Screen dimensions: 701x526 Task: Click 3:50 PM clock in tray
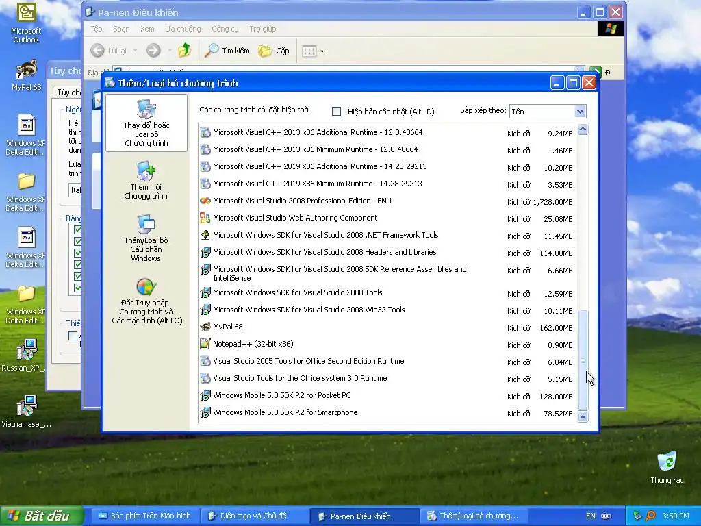pyautogui.click(x=676, y=516)
